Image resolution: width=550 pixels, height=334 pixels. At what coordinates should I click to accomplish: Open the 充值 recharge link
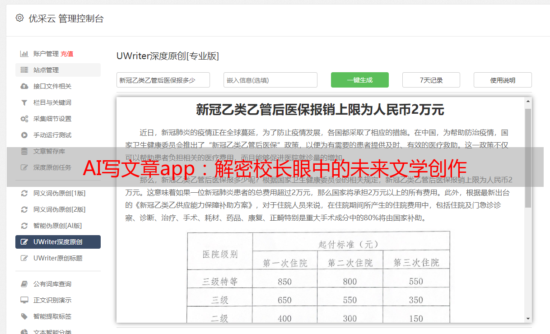click(67, 54)
